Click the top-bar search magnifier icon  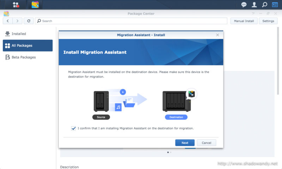tap(264, 5)
